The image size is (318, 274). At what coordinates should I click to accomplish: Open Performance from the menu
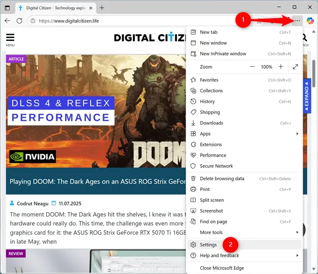tap(244, 155)
